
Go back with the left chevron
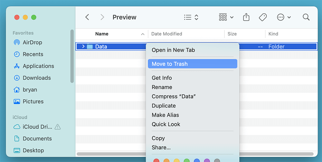click(87, 17)
